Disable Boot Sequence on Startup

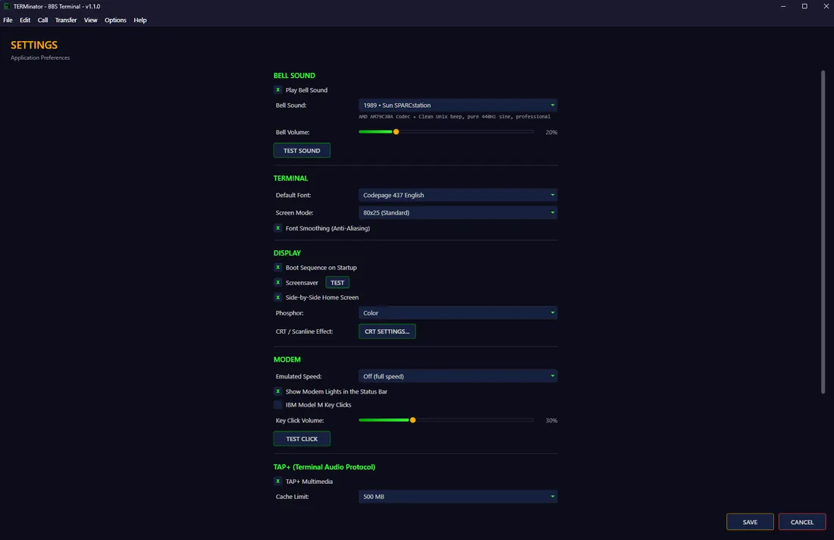pyautogui.click(x=277, y=268)
